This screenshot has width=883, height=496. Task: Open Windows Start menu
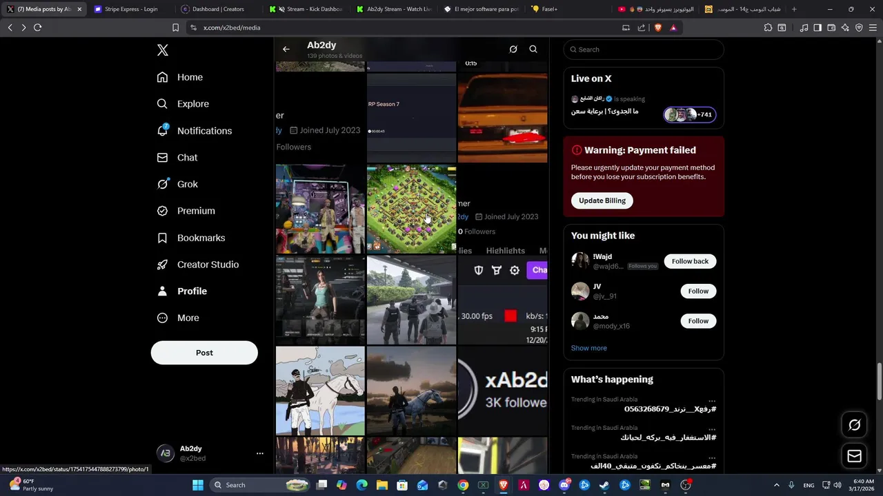point(198,485)
